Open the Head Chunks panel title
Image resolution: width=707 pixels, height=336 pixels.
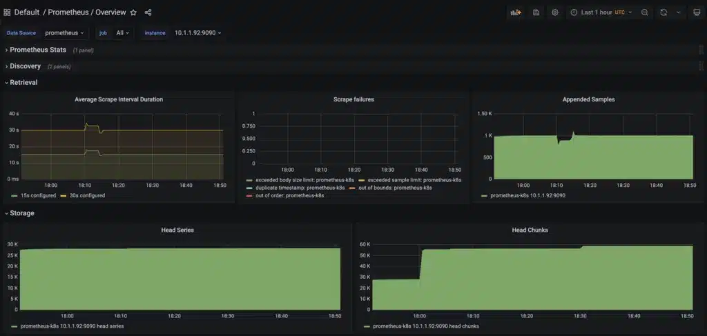coord(530,230)
